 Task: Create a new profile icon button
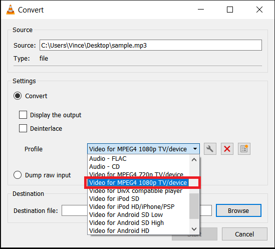(x=244, y=149)
